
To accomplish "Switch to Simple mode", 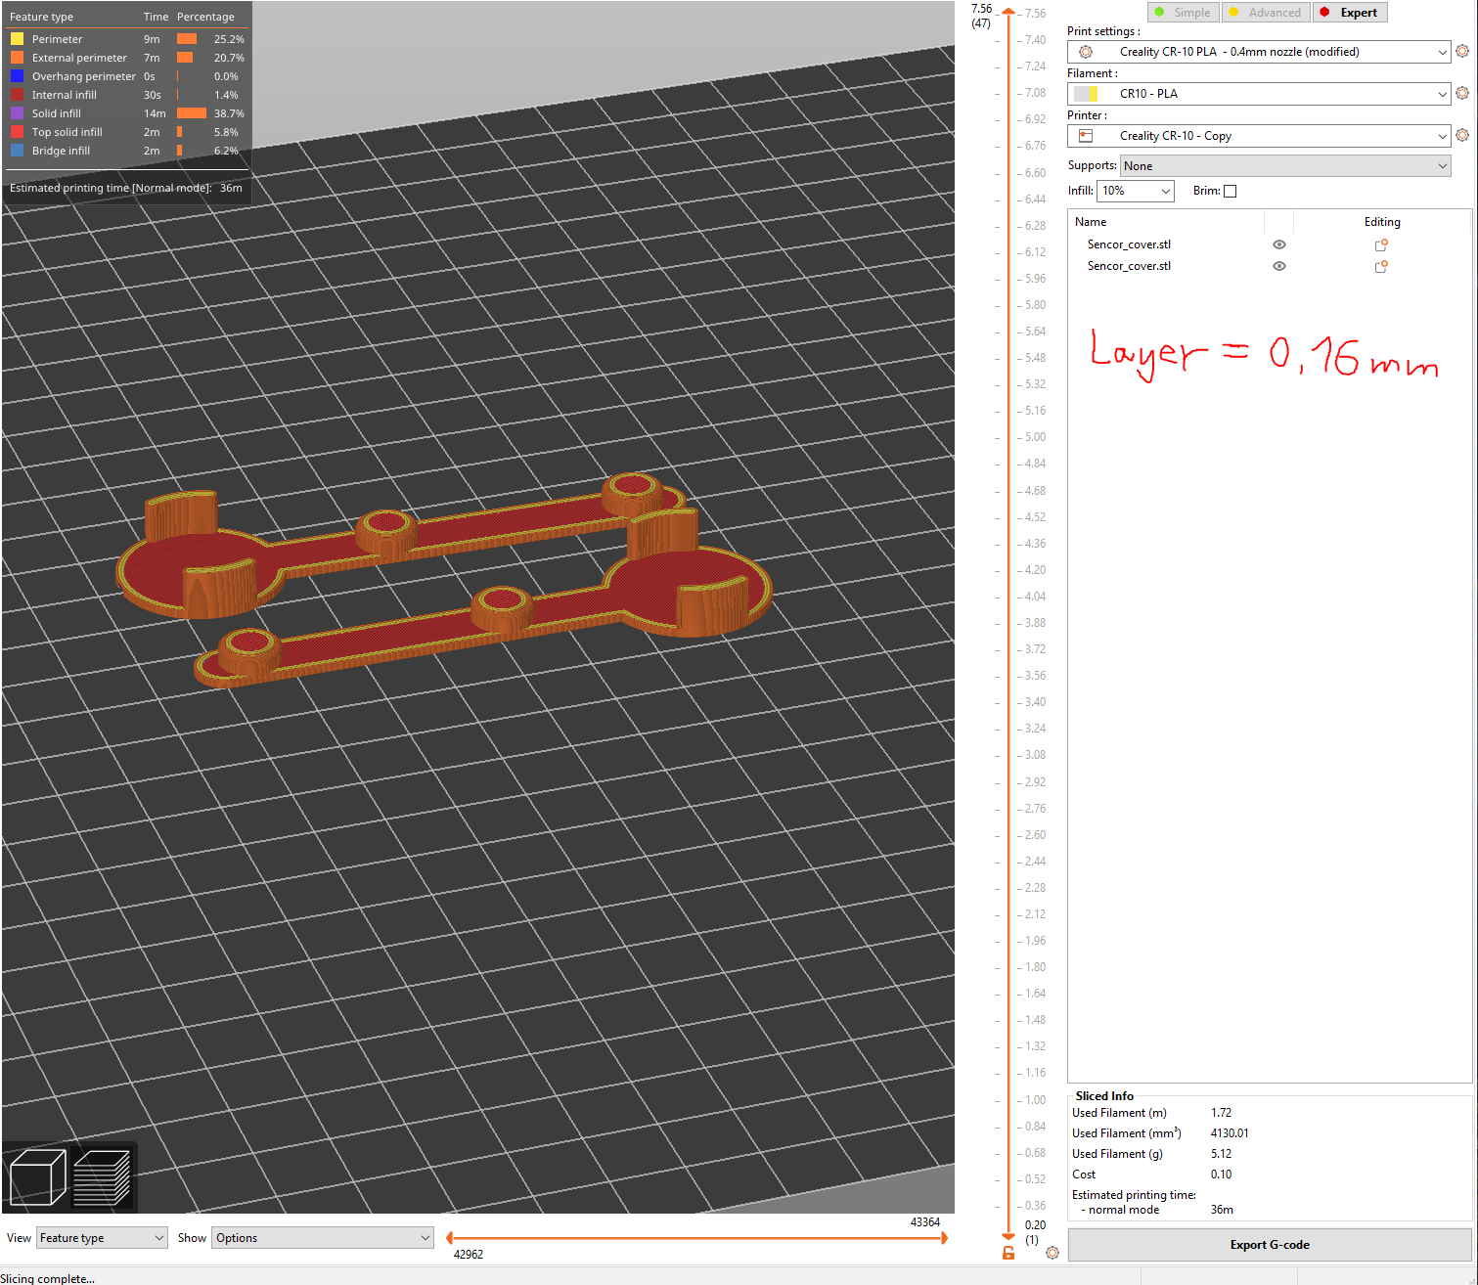I will click(x=1183, y=13).
